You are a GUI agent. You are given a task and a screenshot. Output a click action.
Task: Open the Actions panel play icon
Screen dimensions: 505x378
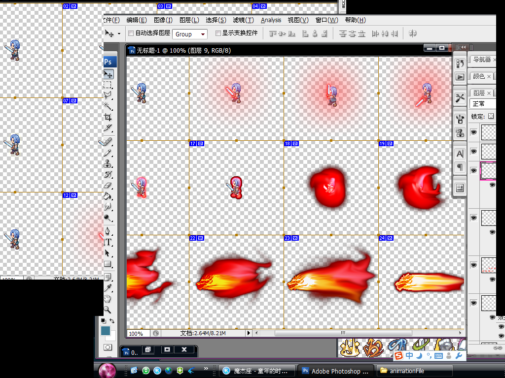pyautogui.click(x=460, y=77)
